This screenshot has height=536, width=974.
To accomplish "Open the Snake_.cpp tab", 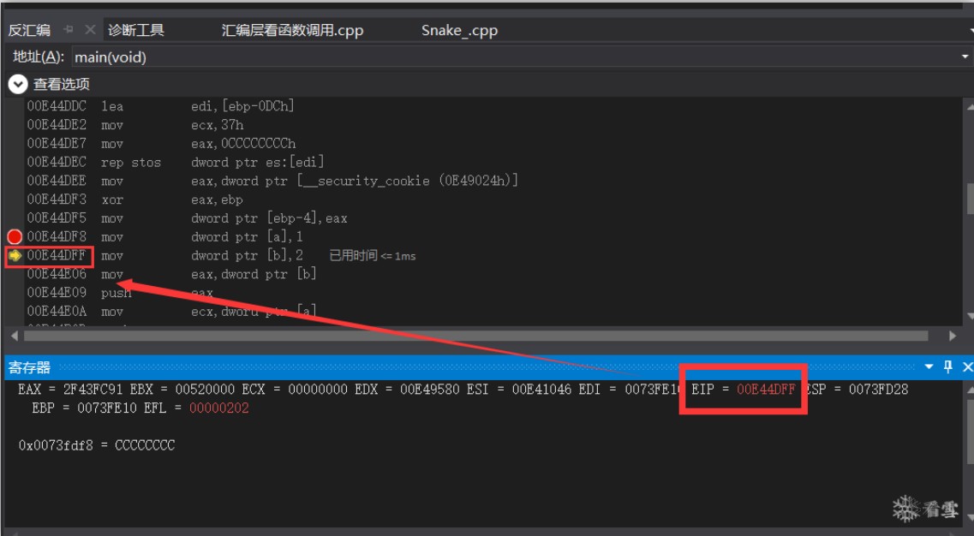I will [460, 31].
